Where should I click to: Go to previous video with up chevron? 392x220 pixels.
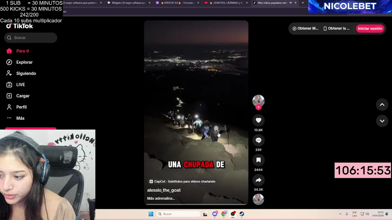382,105
